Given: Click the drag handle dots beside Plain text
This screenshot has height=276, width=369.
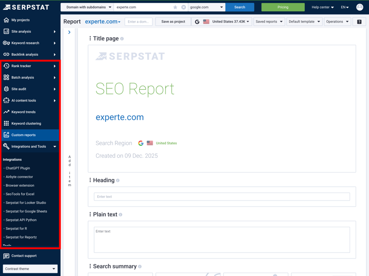Looking at the screenshot, I should pos(90,214).
